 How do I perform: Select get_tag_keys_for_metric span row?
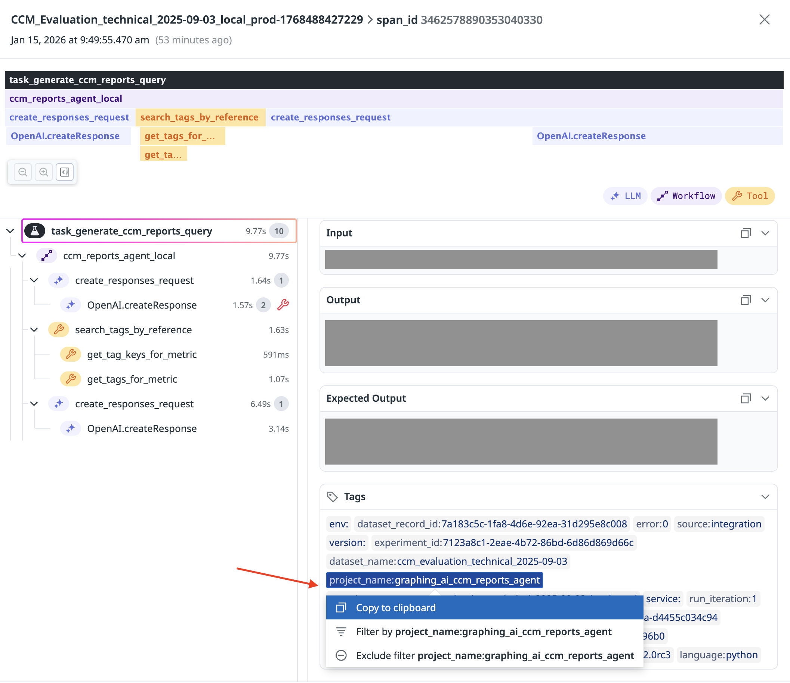[142, 355]
